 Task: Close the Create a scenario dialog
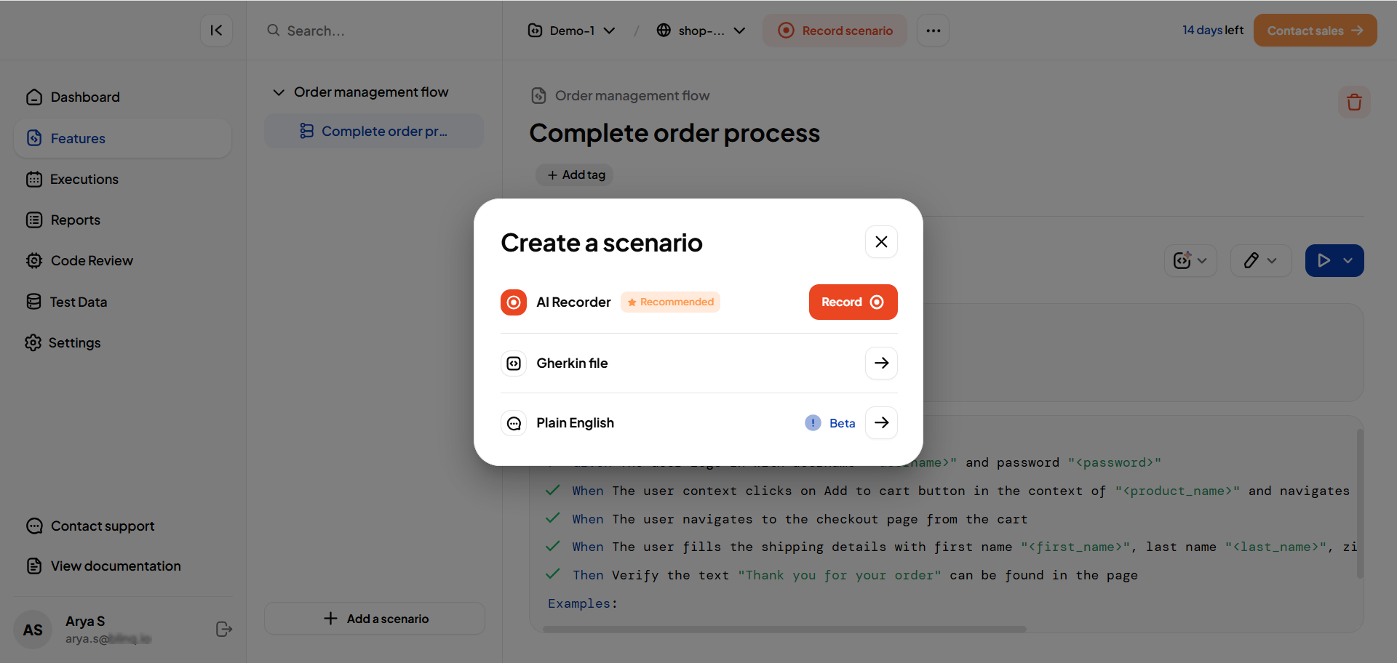pos(880,242)
